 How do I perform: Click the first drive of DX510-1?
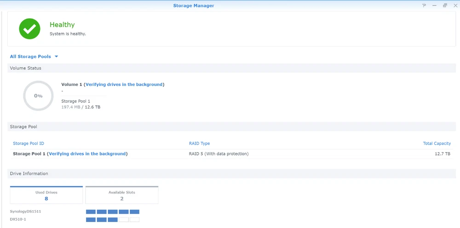[91, 220]
